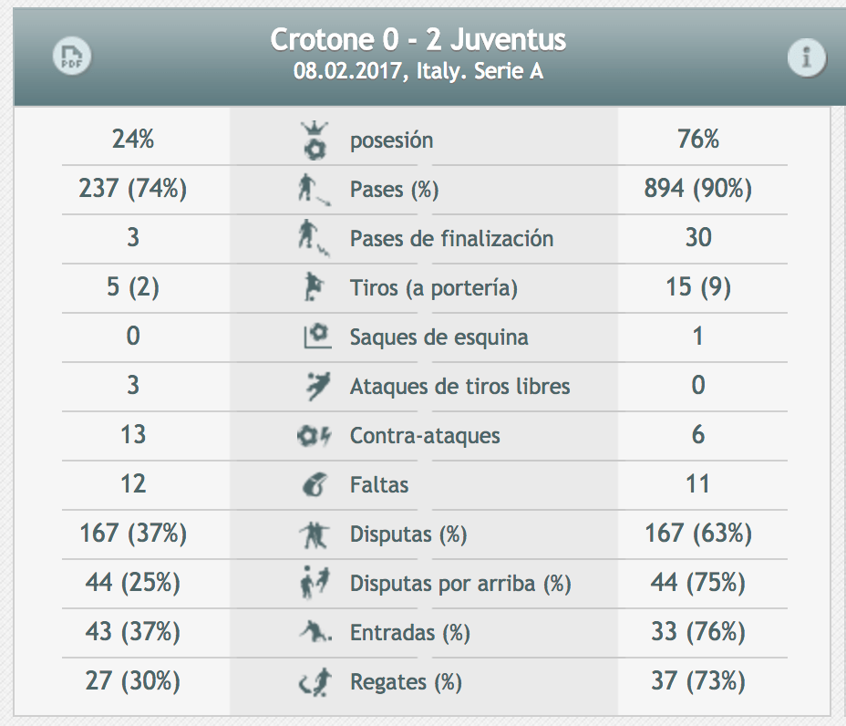Click the Saques de esquina corner icon

click(315, 337)
